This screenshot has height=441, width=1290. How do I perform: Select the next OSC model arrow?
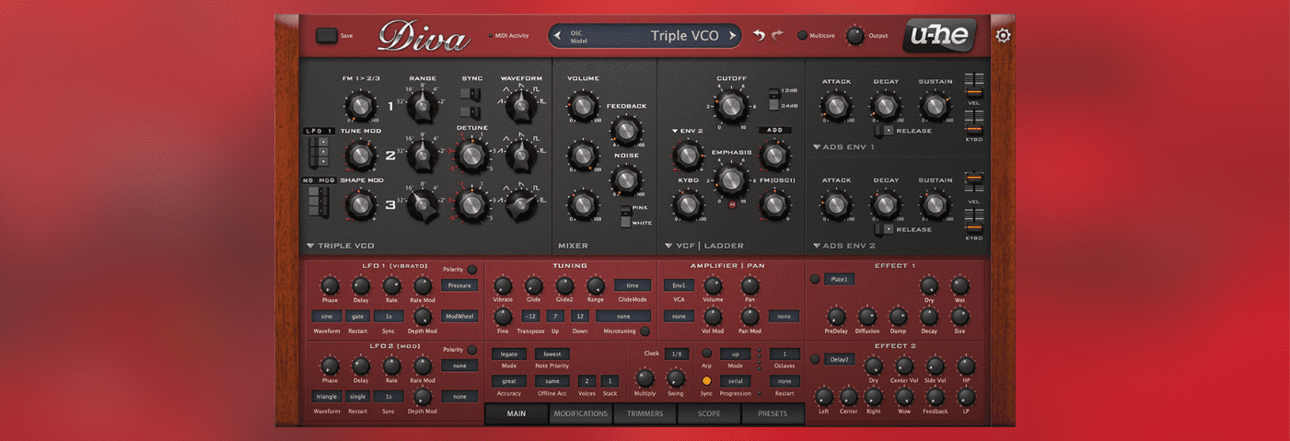[x=733, y=36]
